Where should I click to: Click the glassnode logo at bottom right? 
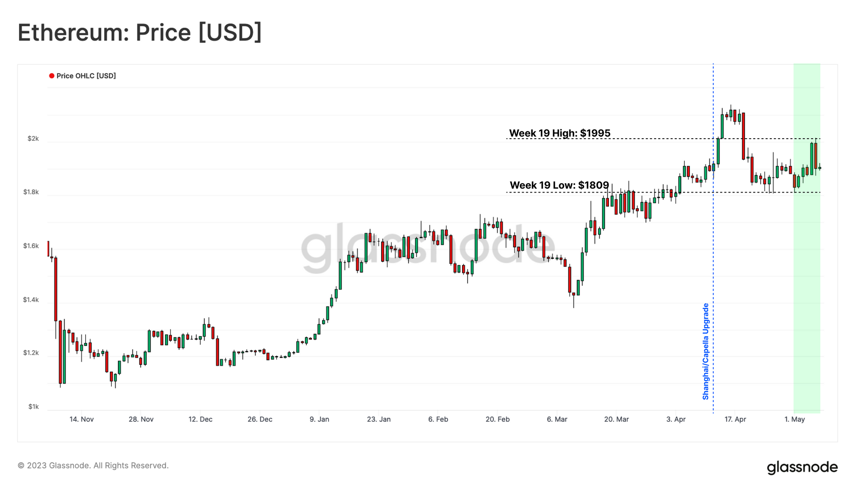pyautogui.click(x=802, y=467)
